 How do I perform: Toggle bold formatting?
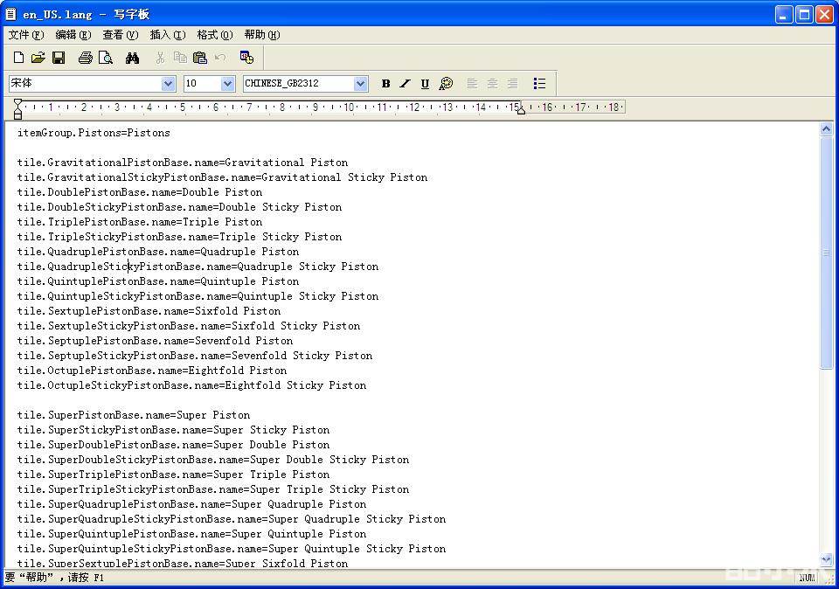coord(385,84)
